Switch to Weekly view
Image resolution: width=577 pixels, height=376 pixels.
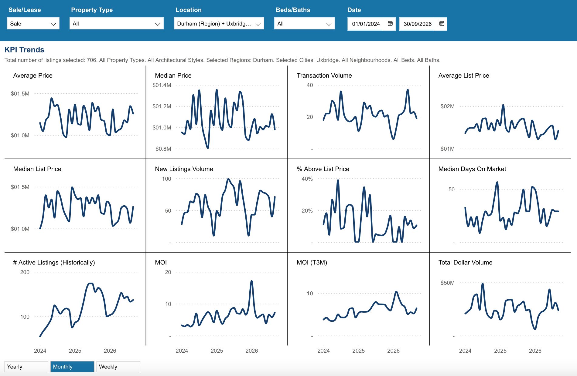[x=118, y=367]
